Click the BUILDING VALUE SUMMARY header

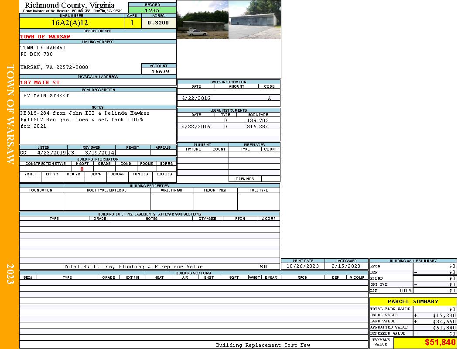tap(413, 261)
